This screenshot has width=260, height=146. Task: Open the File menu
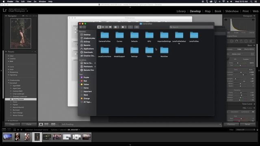click(x=17, y=2)
